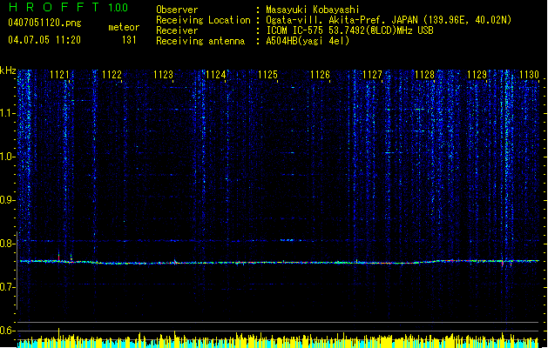The width and height of the screenshot is (548, 348).
Task: Click the 1.0 kHz axis label
Action: tap(7, 157)
